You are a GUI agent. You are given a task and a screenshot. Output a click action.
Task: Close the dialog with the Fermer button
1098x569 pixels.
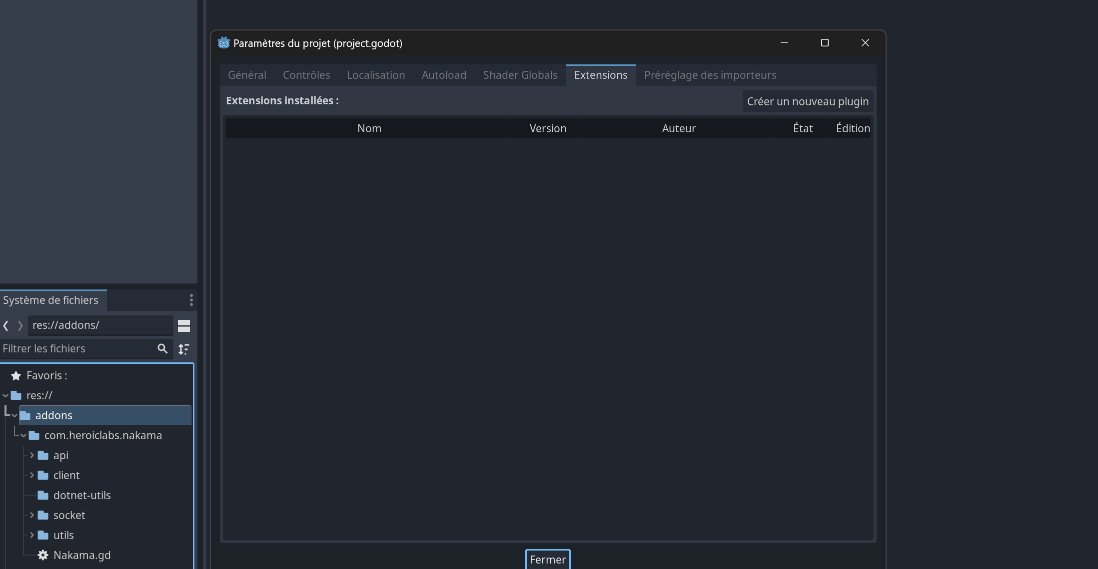click(x=548, y=560)
